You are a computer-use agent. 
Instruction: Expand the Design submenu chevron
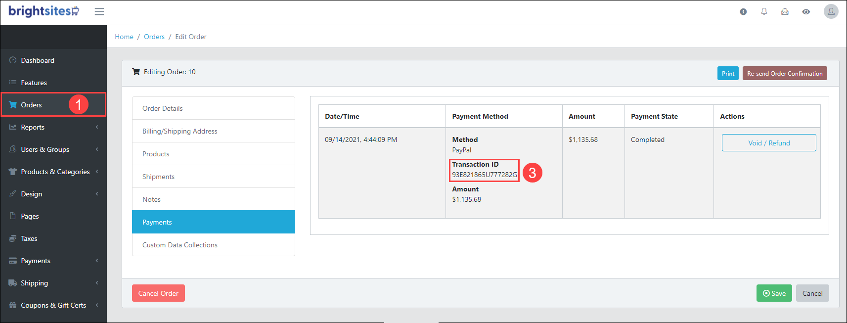tap(97, 194)
